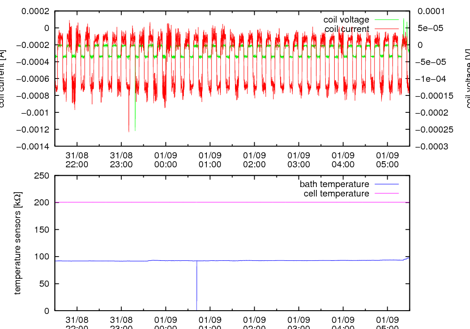This screenshot has width=470, height=329.
Task: Click the blue bath temperature spike dropping to zero
Action: pos(196,287)
